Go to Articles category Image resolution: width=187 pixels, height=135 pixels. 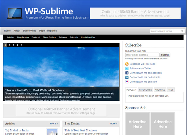pyautogui.click(x=11, y=37)
